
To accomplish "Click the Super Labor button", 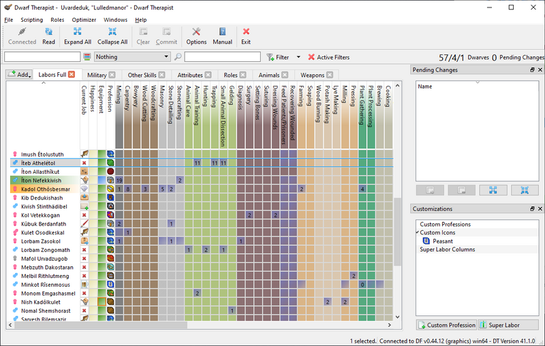I will (508, 325).
